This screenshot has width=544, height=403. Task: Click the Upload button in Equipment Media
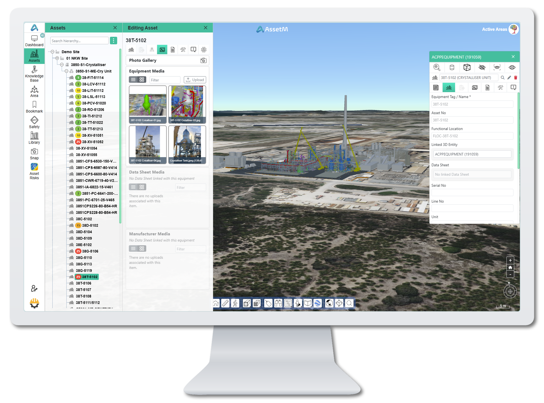point(195,80)
